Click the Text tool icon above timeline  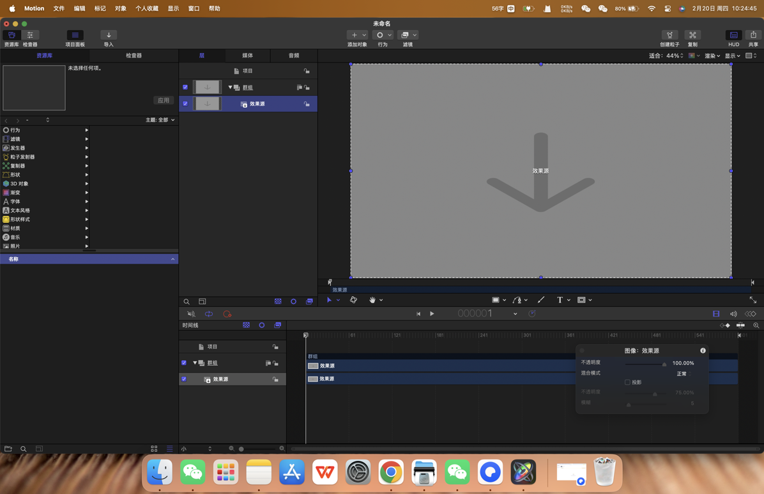tap(560, 299)
